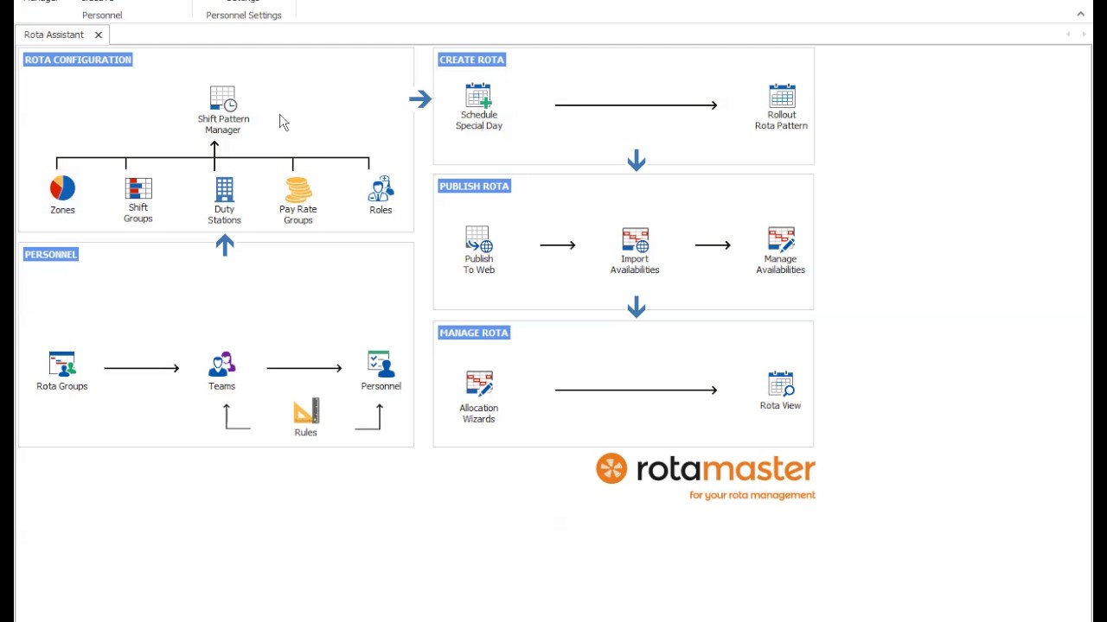The width and height of the screenshot is (1107, 622).
Task: Collapse the ribbon with the top-right chevron
Action: pyautogui.click(x=1080, y=14)
